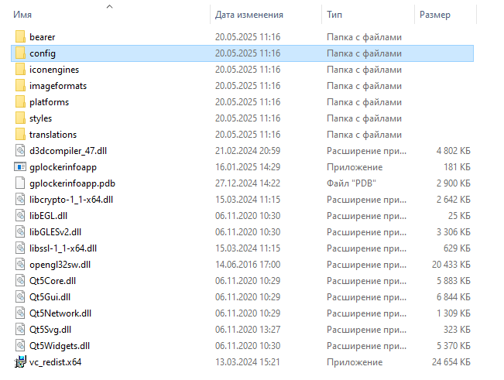Sort by the Дата изменения column header
Viewport: 504px width, 380px height.
(249, 15)
